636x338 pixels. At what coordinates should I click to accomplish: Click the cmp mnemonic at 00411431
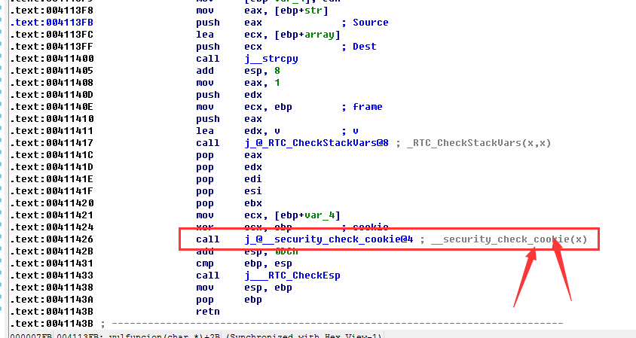click(x=203, y=263)
